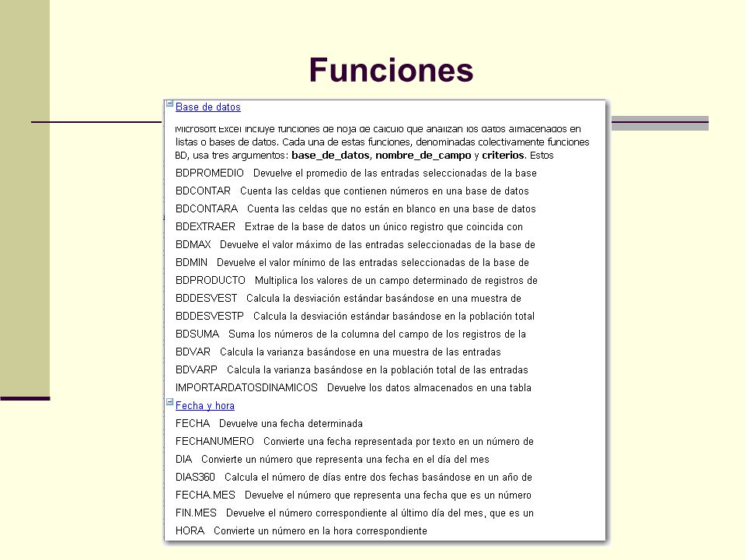The width and height of the screenshot is (746, 560).
Task: Select the IMPORTARDATOSDINAMICOS function row
Action: (x=354, y=387)
